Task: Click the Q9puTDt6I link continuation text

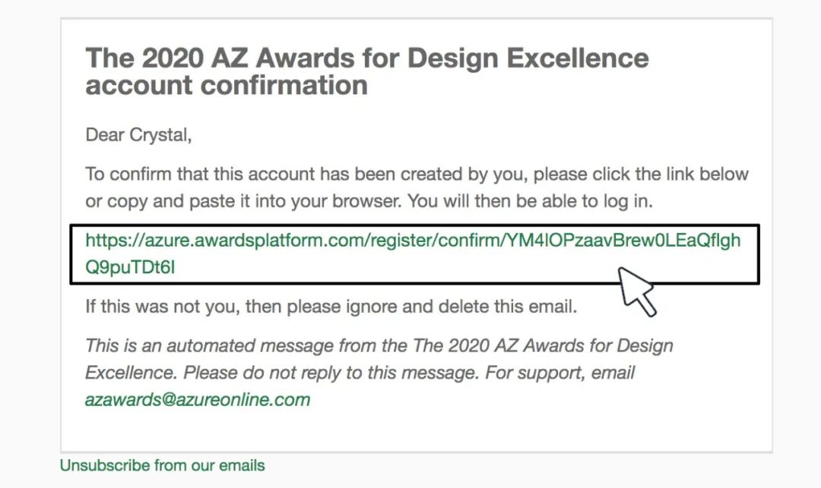Action: [x=130, y=267]
